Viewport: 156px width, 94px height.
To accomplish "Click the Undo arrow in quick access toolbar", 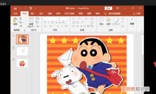I will [20, 8].
